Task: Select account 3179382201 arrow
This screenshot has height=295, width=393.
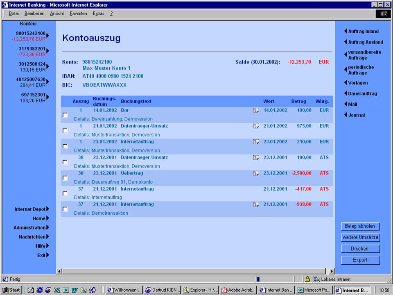Action: click(47, 51)
